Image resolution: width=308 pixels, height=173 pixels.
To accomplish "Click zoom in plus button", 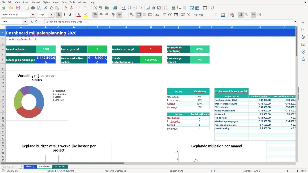I will coord(298,171).
